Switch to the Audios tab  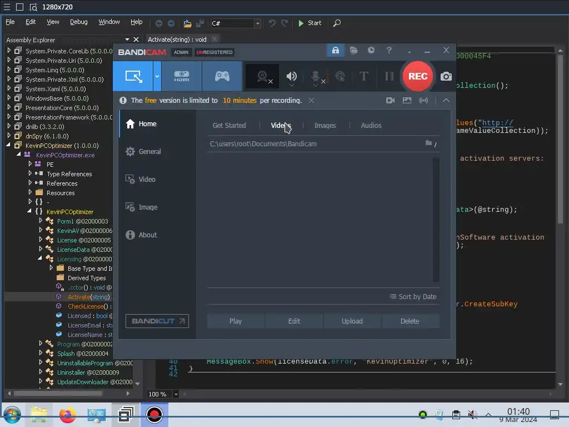(371, 125)
